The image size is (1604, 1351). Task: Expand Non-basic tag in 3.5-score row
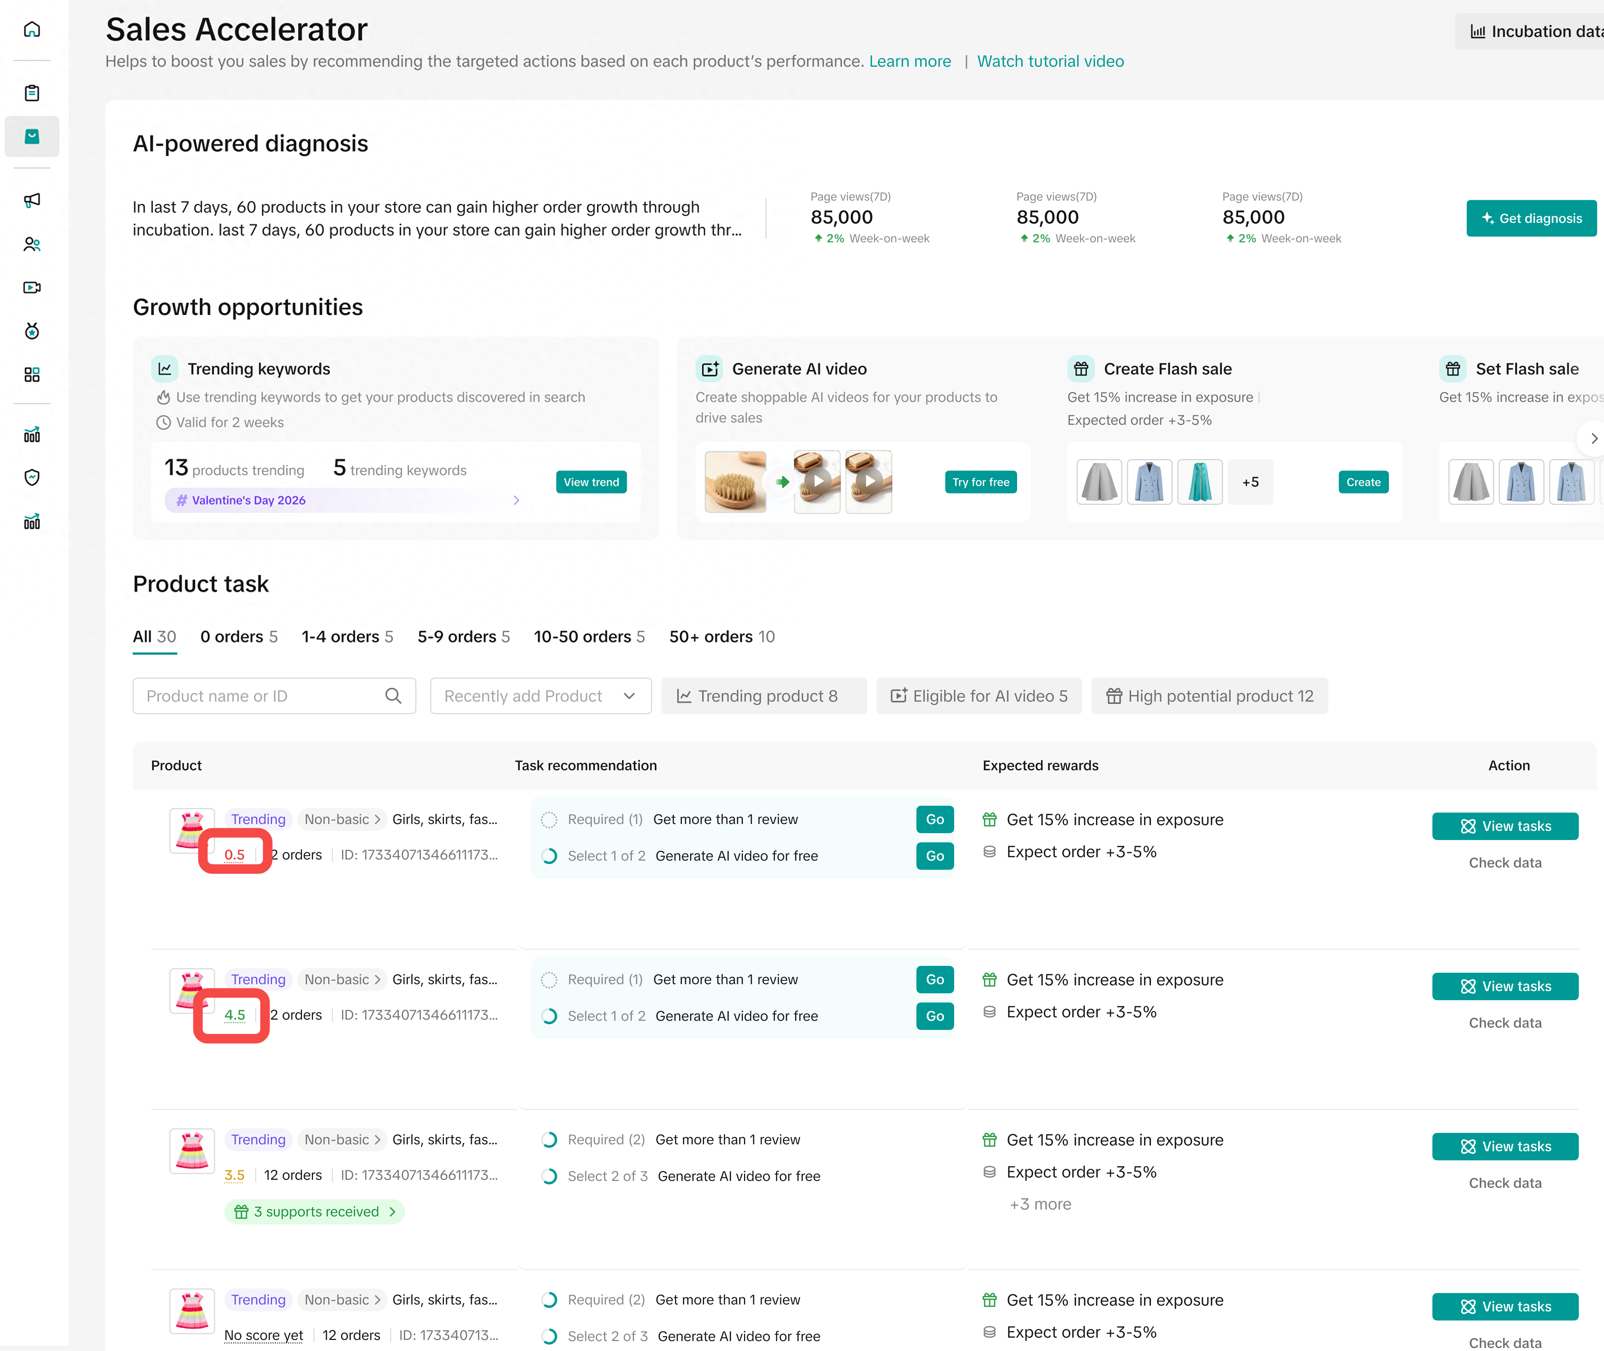[342, 1140]
